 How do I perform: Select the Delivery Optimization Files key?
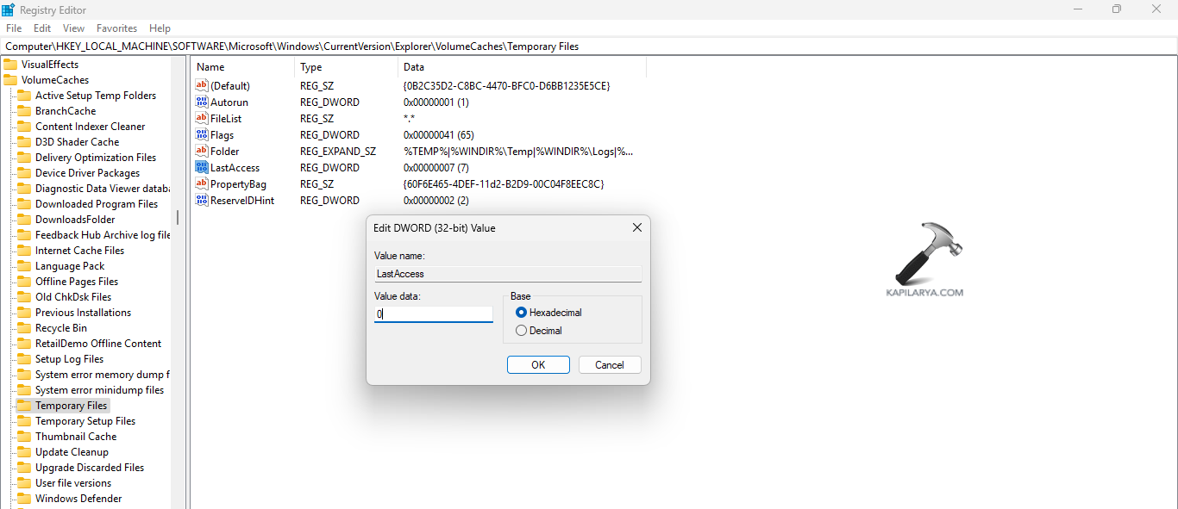(96, 158)
